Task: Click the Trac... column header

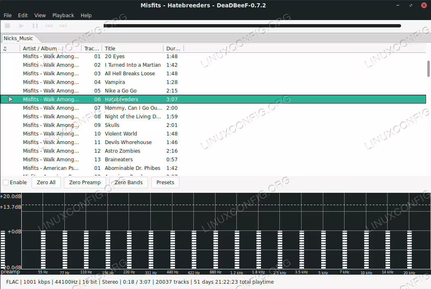Action: [x=91, y=49]
